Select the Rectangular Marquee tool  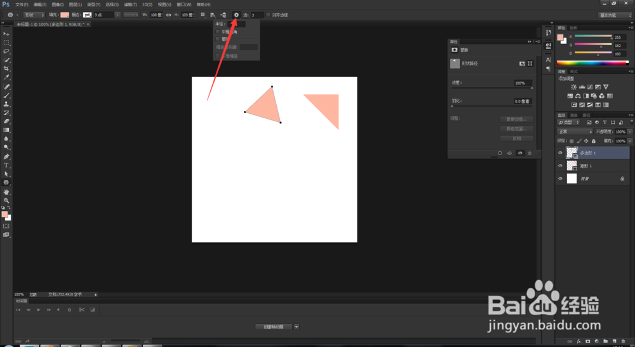click(6, 43)
